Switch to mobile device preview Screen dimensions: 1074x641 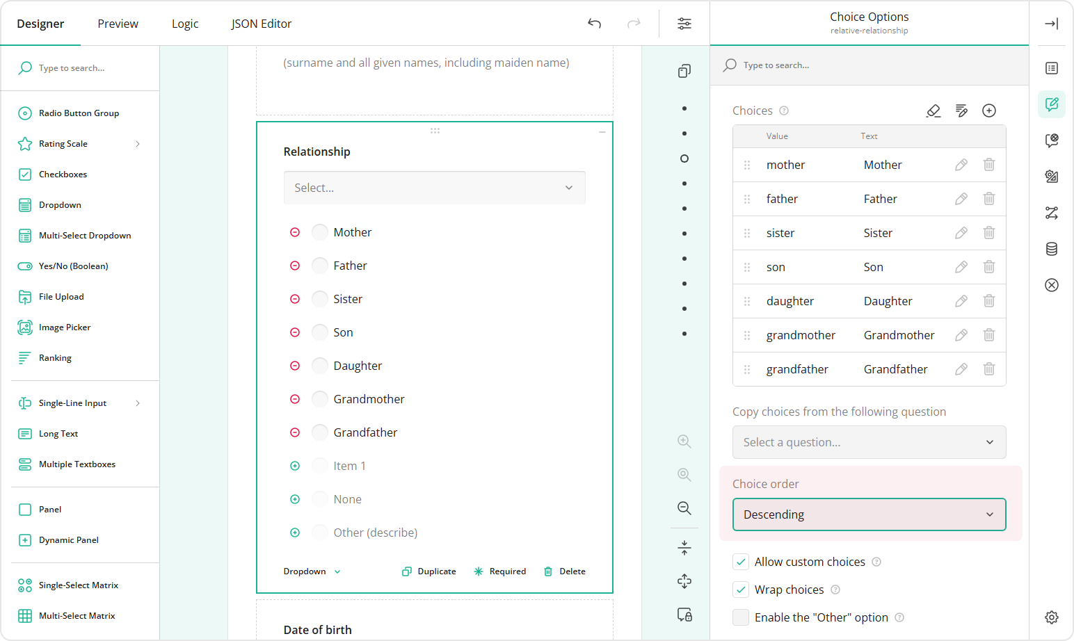click(684, 615)
